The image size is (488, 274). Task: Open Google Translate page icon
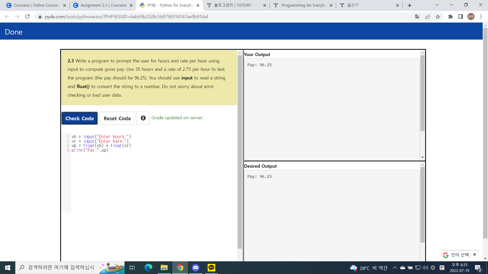click(x=417, y=17)
